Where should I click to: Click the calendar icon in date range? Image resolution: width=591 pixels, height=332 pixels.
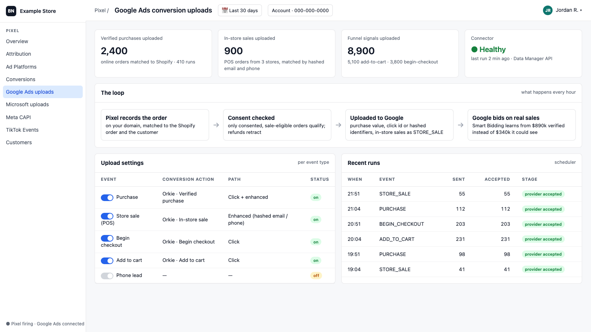225,10
